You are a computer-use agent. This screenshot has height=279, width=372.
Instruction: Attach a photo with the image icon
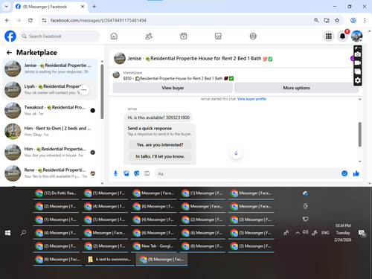pos(126,173)
